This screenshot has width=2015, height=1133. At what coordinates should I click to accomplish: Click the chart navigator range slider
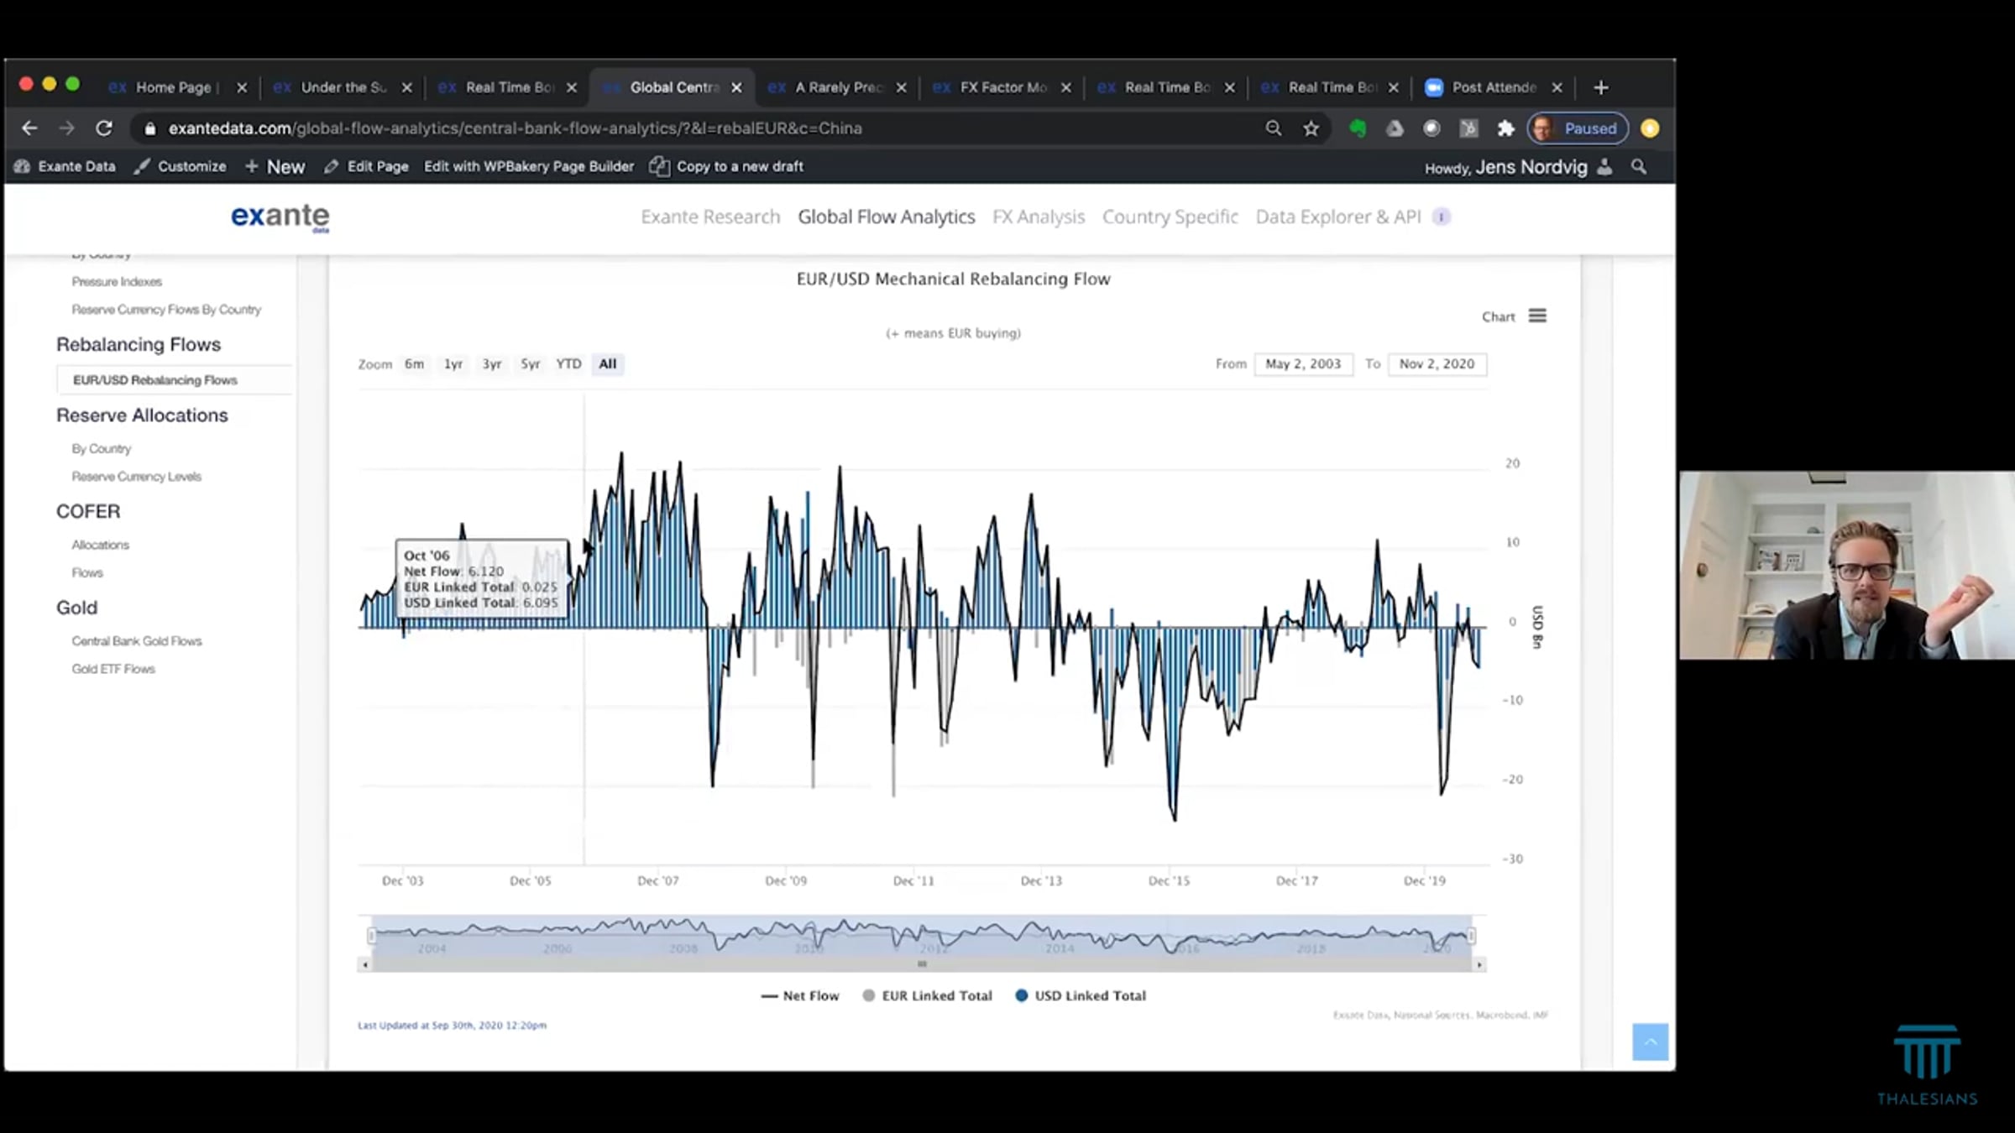tap(921, 936)
